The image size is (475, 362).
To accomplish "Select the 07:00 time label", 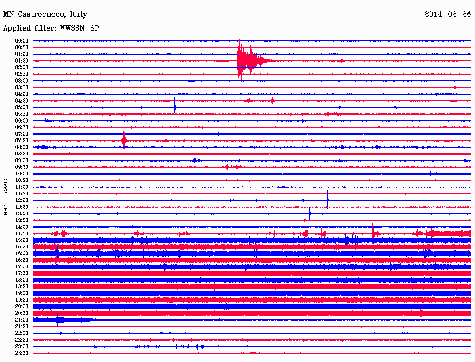I will coord(21,134).
